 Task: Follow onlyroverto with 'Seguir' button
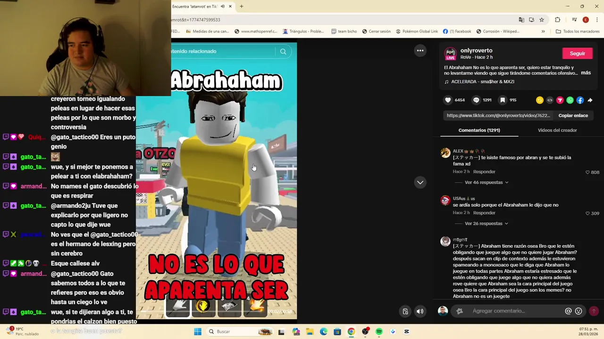tap(577, 54)
